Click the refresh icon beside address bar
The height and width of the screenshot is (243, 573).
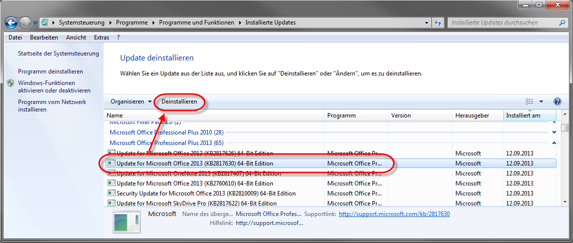[x=438, y=22]
